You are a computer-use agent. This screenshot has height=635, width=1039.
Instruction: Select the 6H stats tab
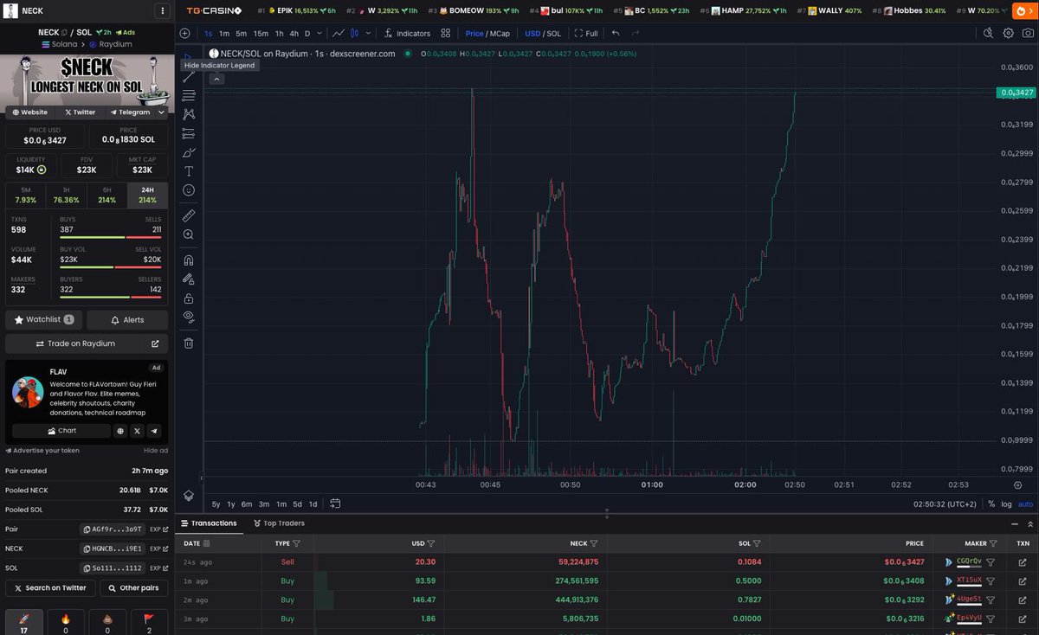(106, 195)
